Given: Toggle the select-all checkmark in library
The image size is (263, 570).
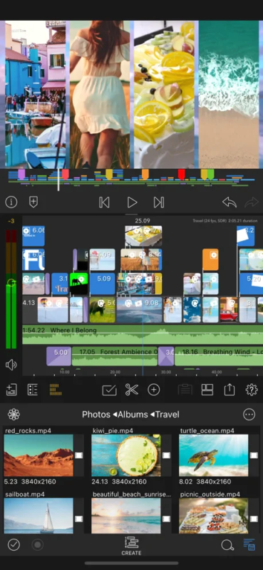Looking at the screenshot, I should 14,544.
